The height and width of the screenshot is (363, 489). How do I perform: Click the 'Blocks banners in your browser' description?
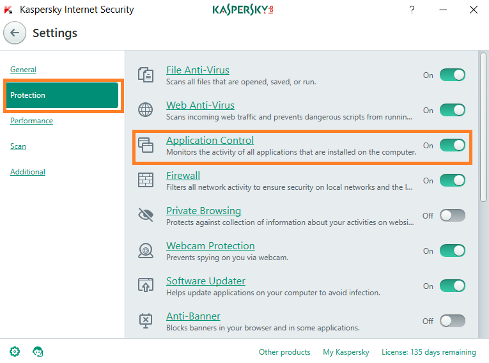263,328
